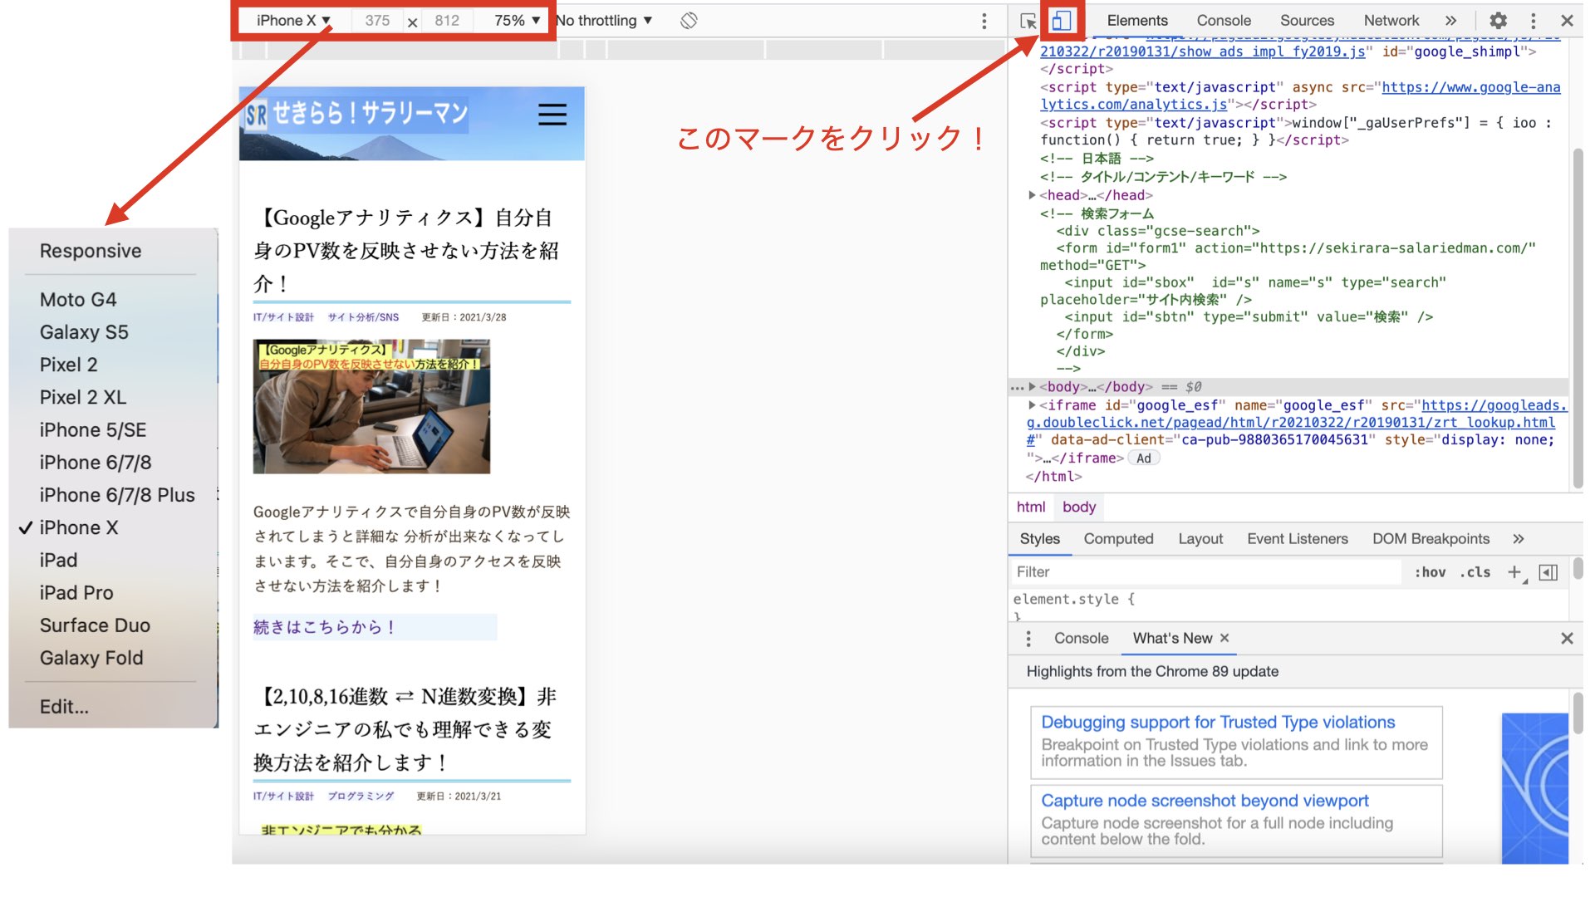Viewport: 1595px width, 897px height.
Task: Switch to the Elements tab
Action: 1136,21
